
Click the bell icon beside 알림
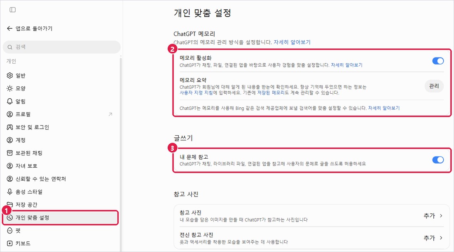pyautogui.click(x=10, y=101)
